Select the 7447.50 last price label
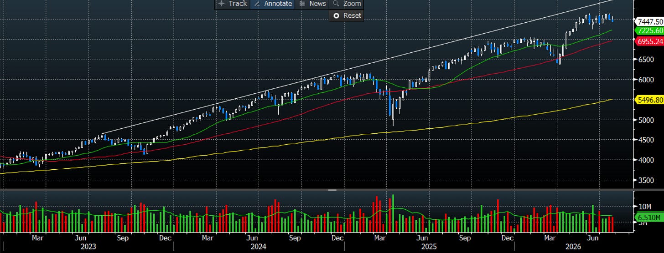Viewport: 664px width, 253px height. 649,21
